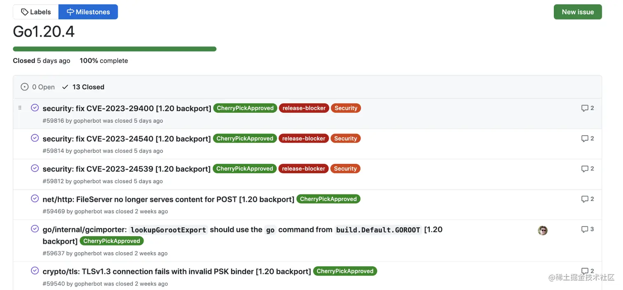Image resolution: width=623 pixels, height=290 pixels.
Task: Open issue security: fix CVE-2023-29400
Action: click(x=127, y=108)
